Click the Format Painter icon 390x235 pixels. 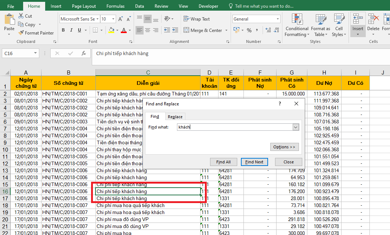[x=21, y=33]
